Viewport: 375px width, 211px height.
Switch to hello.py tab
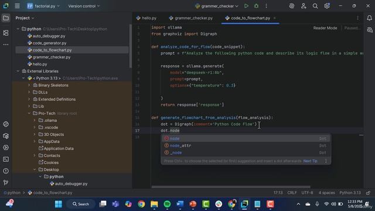tap(146, 18)
